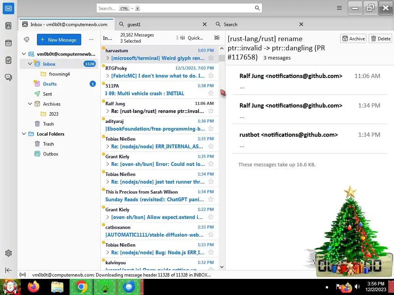This screenshot has height=295, width=394.
Task: Open the Tasks space
Action: pyautogui.click(x=8, y=60)
